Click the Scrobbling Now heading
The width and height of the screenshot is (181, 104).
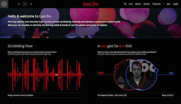(20, 46)
